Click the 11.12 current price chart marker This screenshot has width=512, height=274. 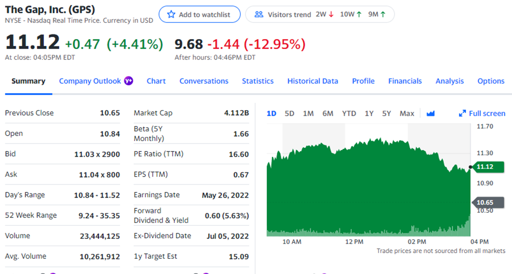tap(488, 167)
